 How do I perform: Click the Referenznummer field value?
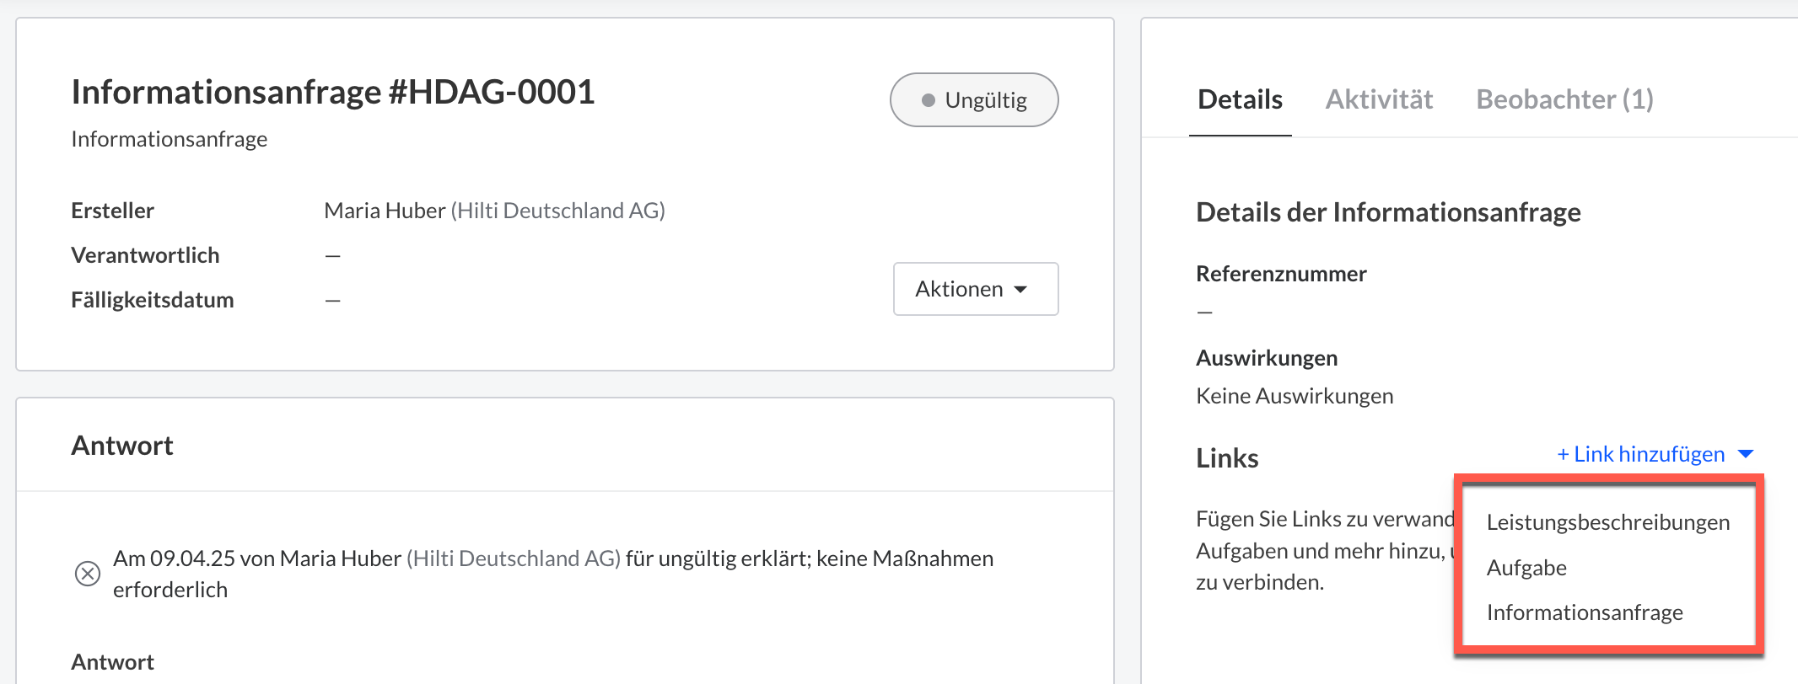point(1204,313)
